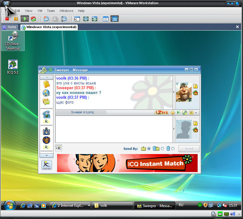Screen dimensions: 243x219
Task: Open the ICQ 5.1 desktop shortcut
Action: click(13, 67)
